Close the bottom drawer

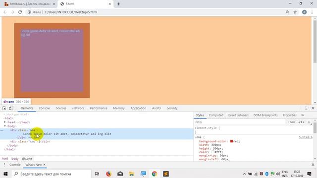[313, 165]
